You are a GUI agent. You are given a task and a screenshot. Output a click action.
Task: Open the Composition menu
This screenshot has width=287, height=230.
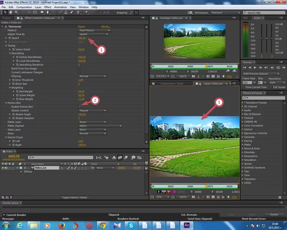pos(24,7)
